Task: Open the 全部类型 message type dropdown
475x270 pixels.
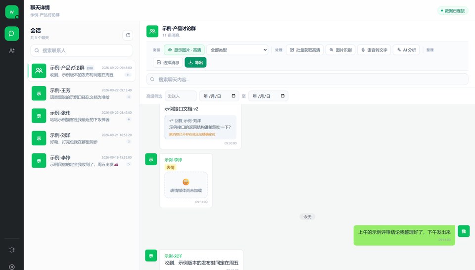Action: tap(238, 50)
